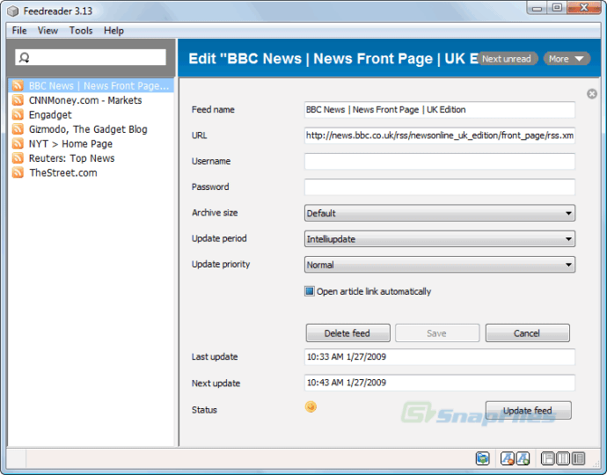Click the Next update field
The image size is (607, 475).
[440, 383]
